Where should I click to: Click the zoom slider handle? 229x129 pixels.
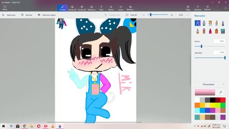(151, 15)
